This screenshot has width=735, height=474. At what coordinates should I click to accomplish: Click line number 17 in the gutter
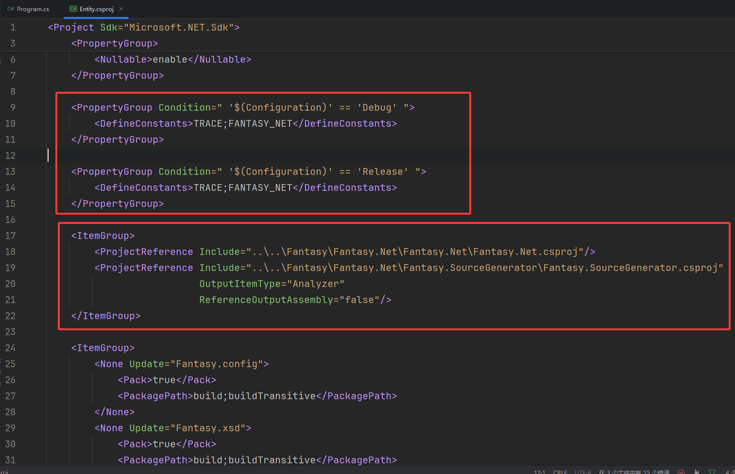point(11,236)
